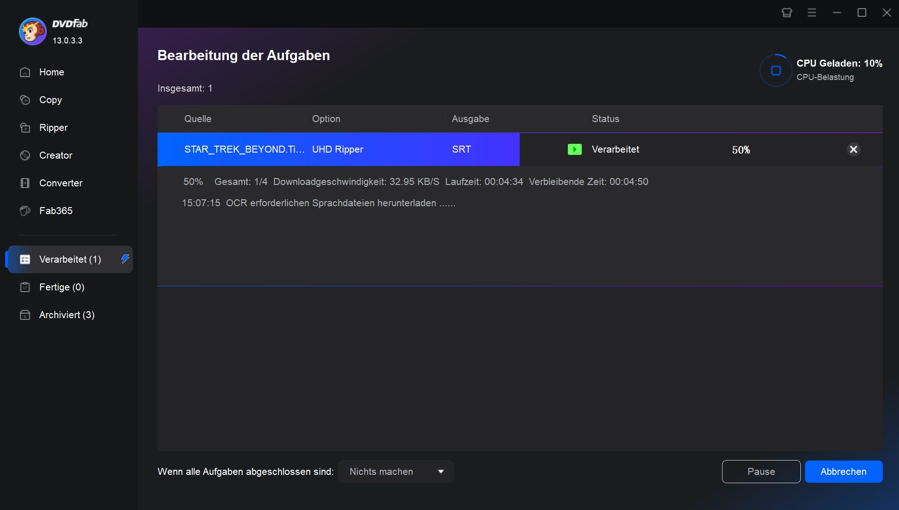Select Copy in the sidebar
Image resolution: width=899 pixels, height=510 pixels.
(50, 100)
